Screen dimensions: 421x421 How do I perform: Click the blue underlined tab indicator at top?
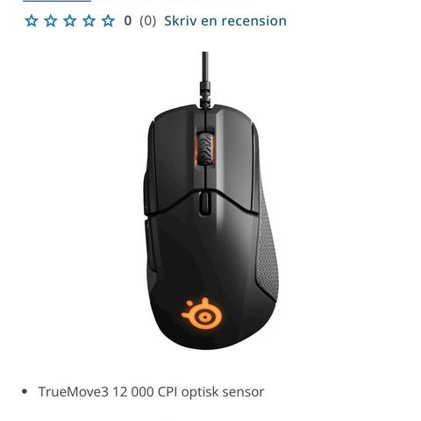57,1
